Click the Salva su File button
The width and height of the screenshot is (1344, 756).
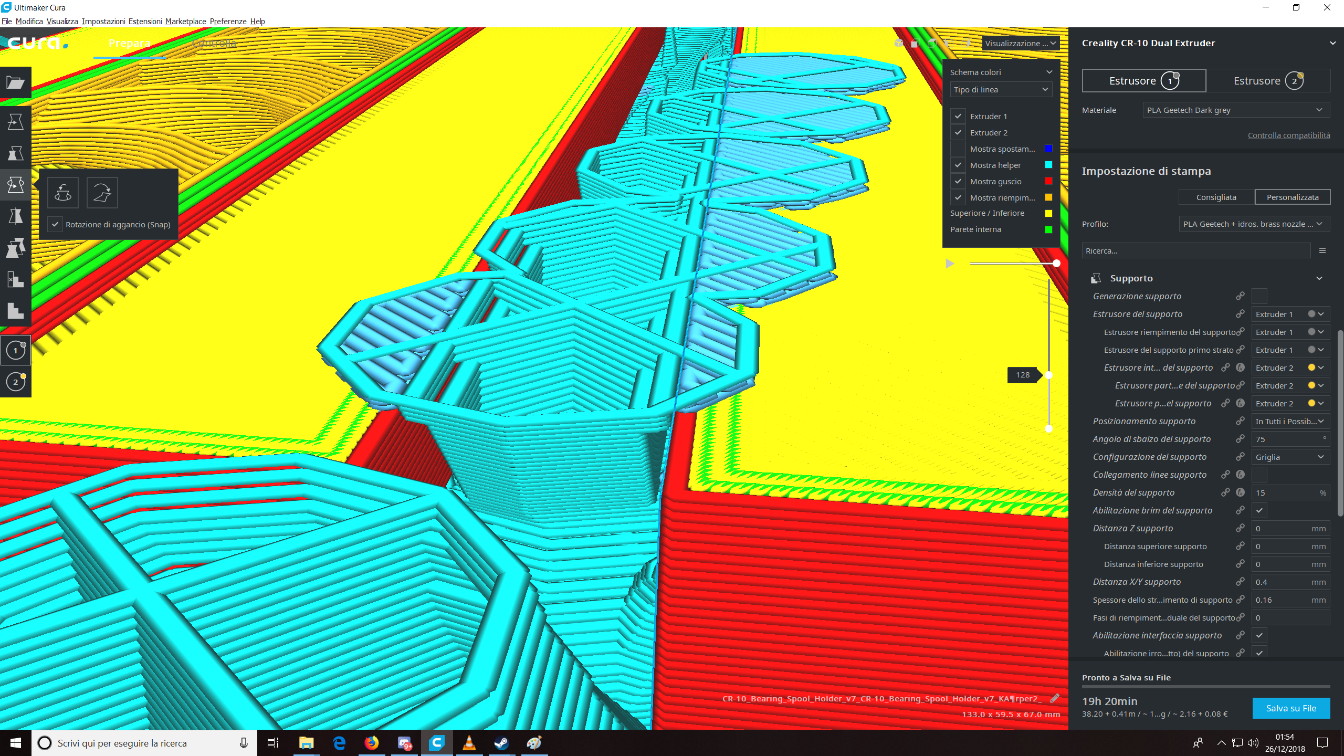[1291, 708]
